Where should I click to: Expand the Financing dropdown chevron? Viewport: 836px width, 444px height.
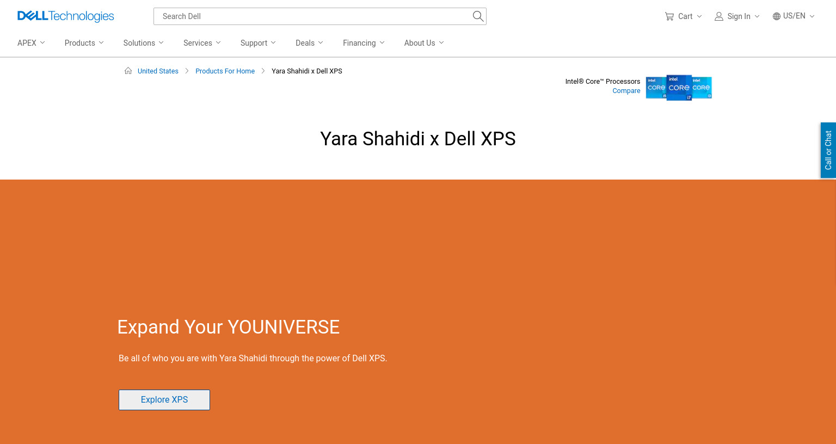click(382, 42)
